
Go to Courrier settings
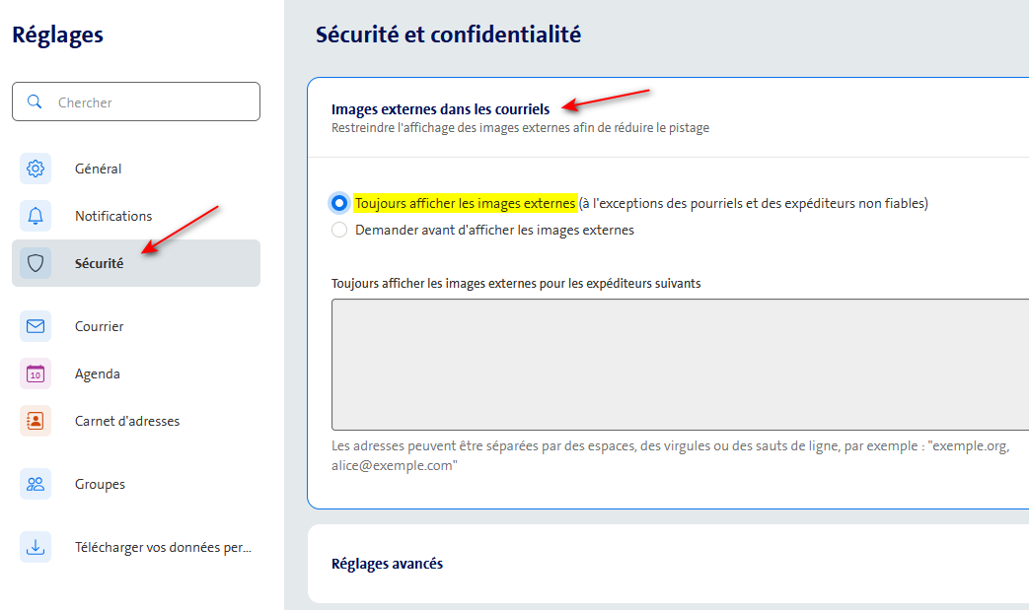coord(99,326)
